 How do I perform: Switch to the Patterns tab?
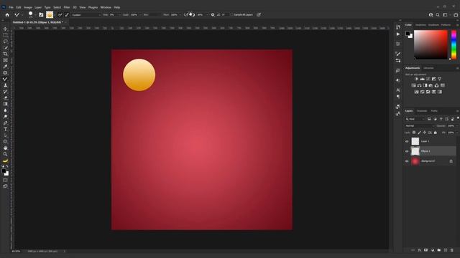446,25
